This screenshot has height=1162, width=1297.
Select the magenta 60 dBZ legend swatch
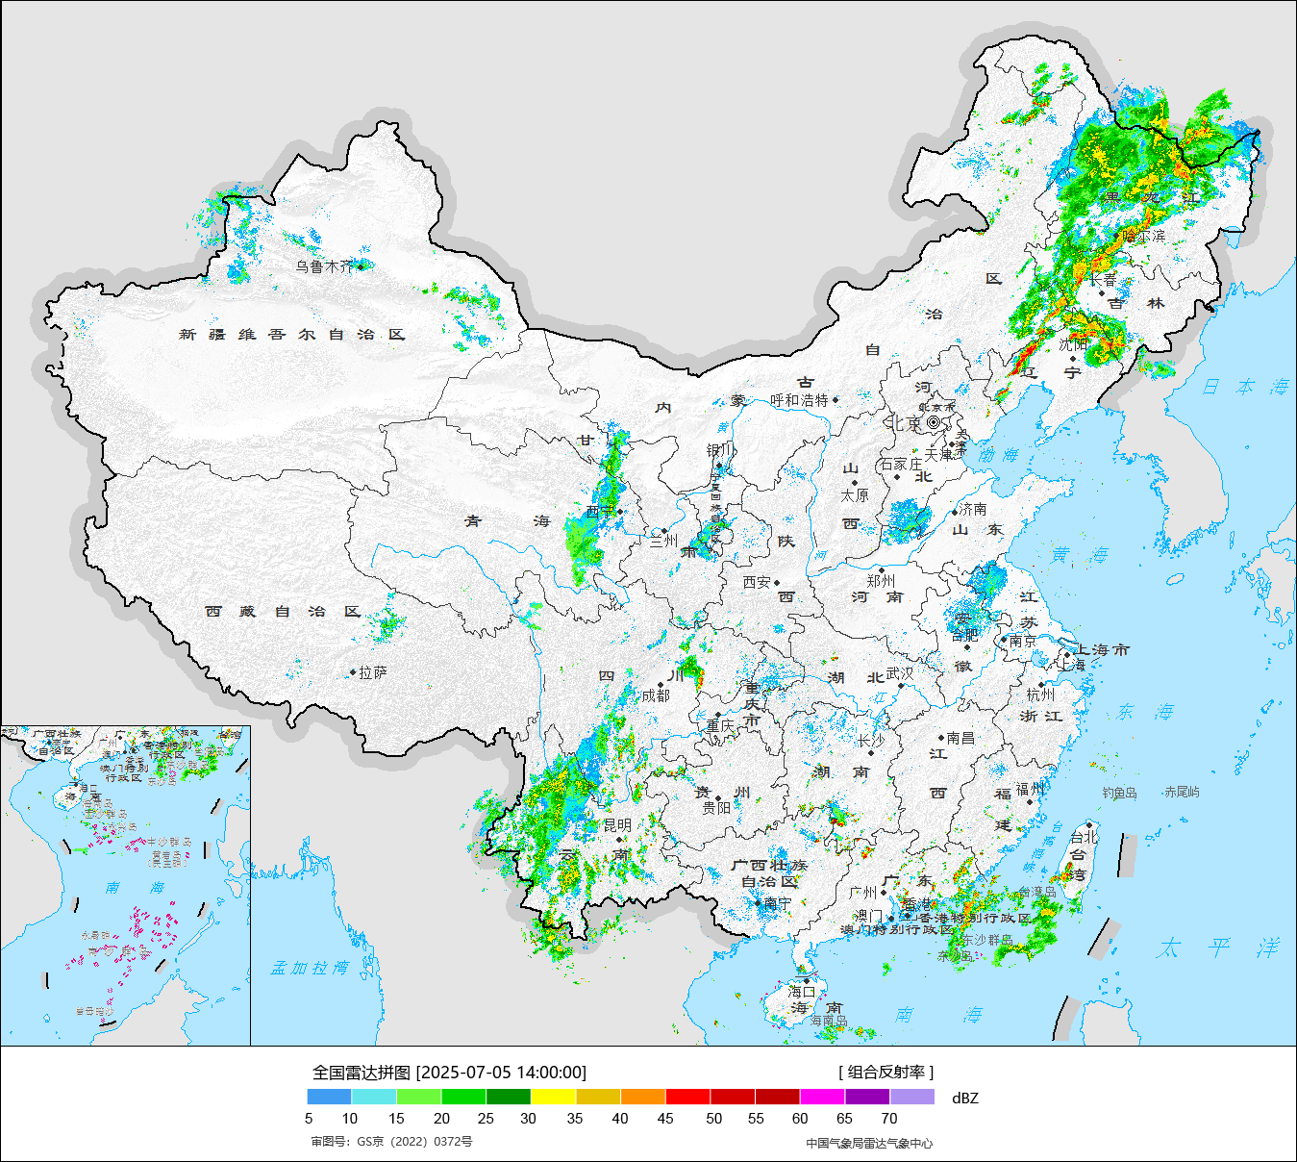click(x=822, y=1097)
